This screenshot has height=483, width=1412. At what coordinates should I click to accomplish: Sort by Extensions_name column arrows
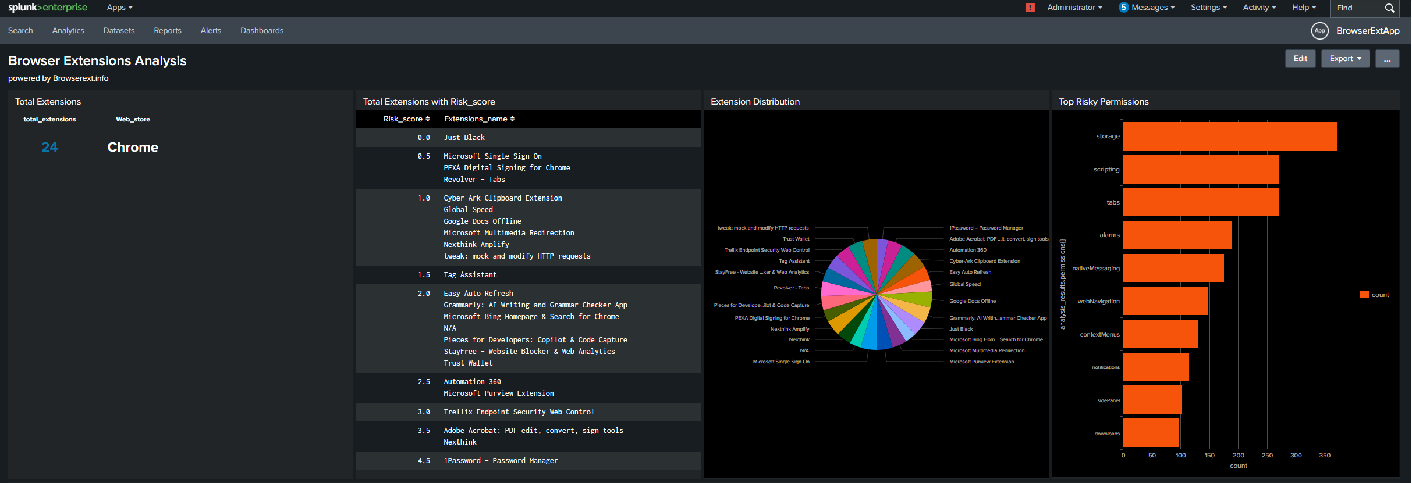point(512,119)
